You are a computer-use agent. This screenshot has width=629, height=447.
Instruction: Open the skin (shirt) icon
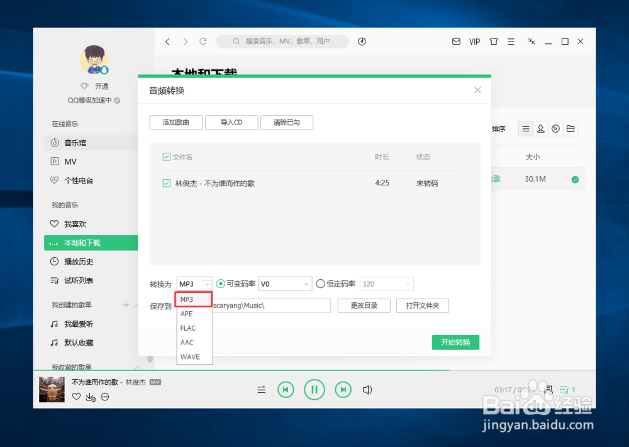[494, 41]
